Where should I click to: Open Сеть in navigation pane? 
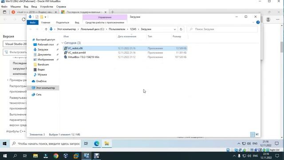pyautogui.click(x=39, y=95)
